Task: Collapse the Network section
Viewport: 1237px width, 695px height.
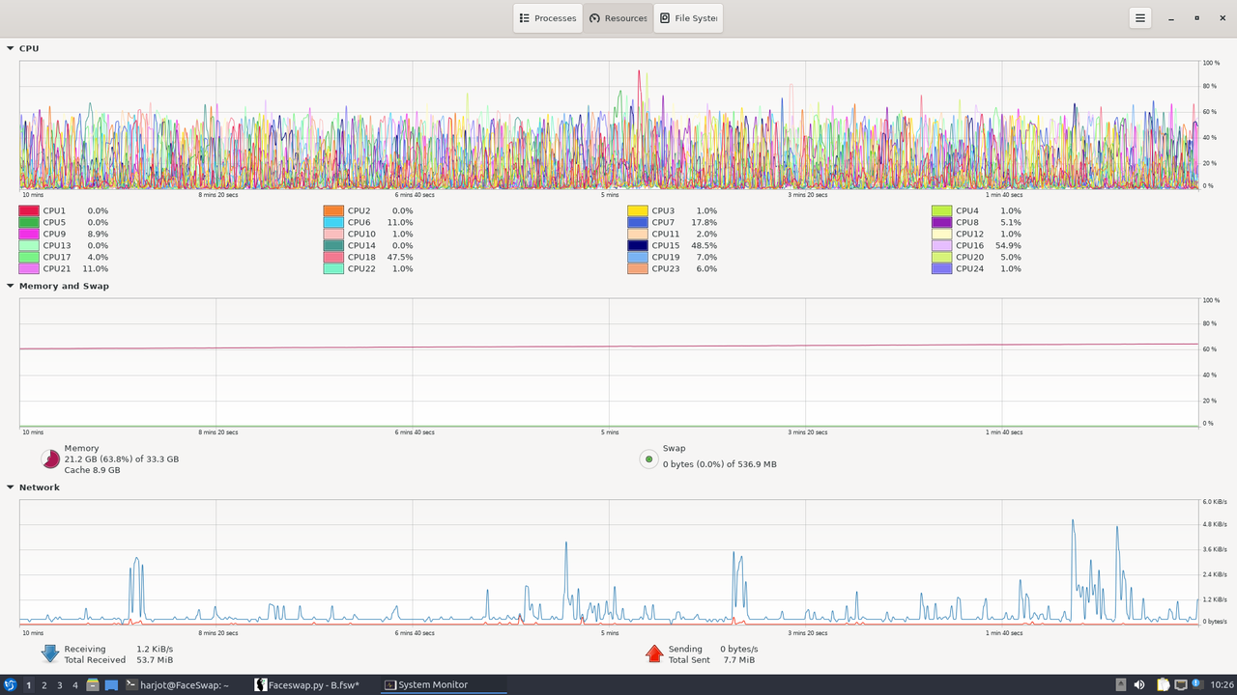Action: [x=11, y=487]
